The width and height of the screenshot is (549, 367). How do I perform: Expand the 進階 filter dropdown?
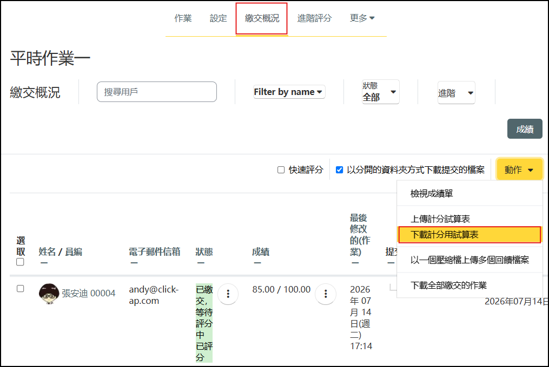(x=456, y=93)
